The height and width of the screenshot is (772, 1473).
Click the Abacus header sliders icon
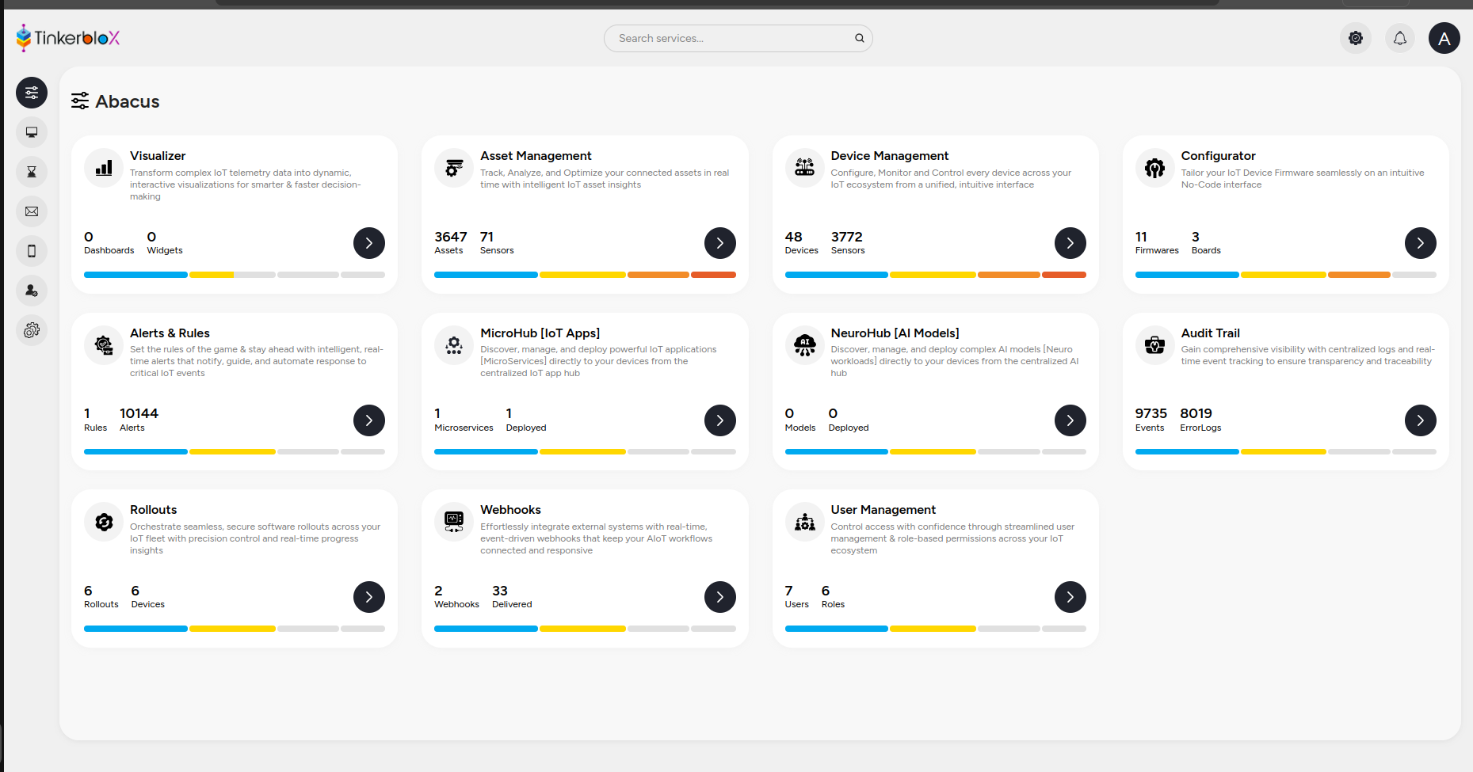[80, 101]
